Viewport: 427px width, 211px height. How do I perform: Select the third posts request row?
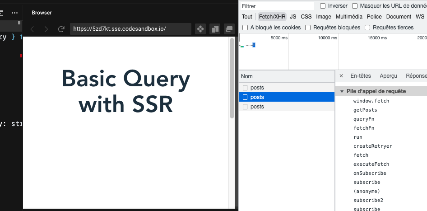click(287, 107)
